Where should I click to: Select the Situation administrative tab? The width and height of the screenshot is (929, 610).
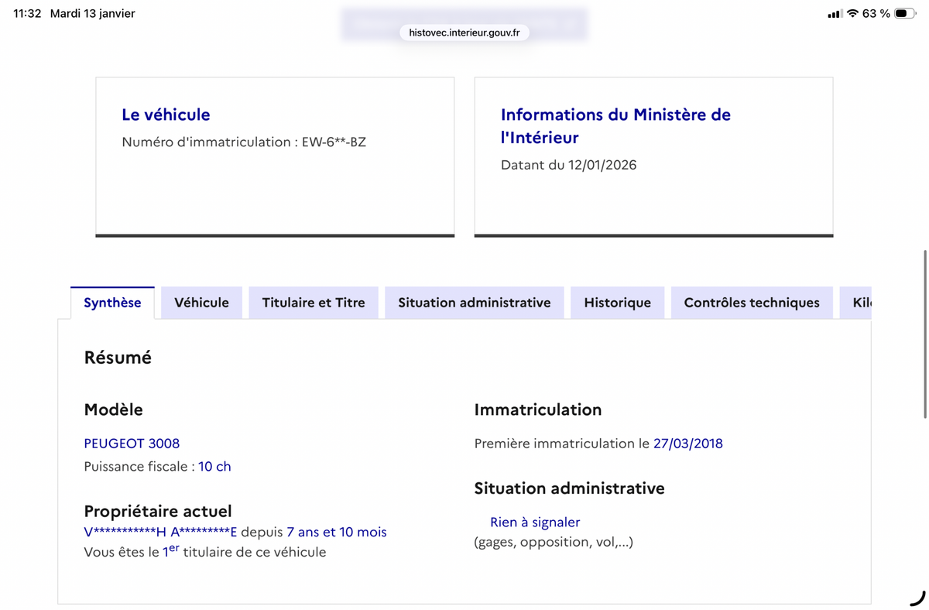tap(475, 303)
